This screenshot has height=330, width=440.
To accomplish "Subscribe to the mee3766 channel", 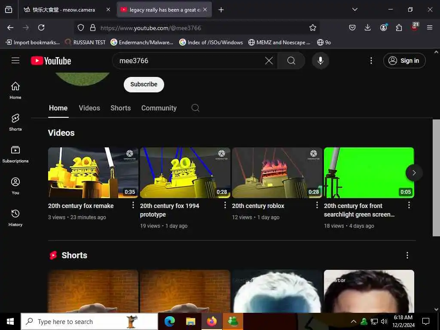I will [144, 85].
